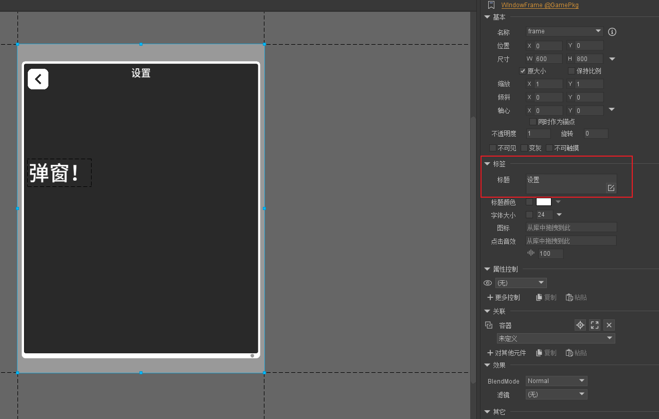659x419 pixels.
Task: Click the canvas vertical scrollbar
Action: click(473, 250)
